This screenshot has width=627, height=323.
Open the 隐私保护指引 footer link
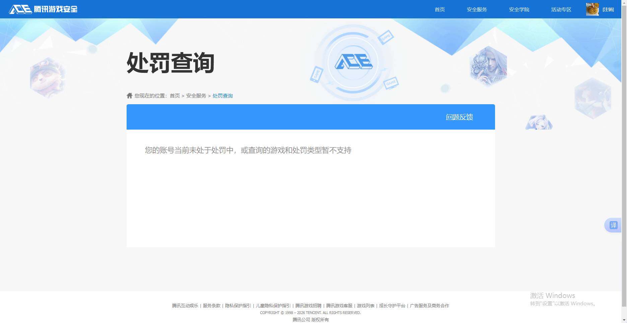[x=237, y=306]
